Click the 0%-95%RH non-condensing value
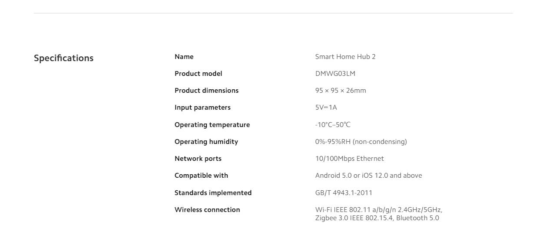 (361, 142)
